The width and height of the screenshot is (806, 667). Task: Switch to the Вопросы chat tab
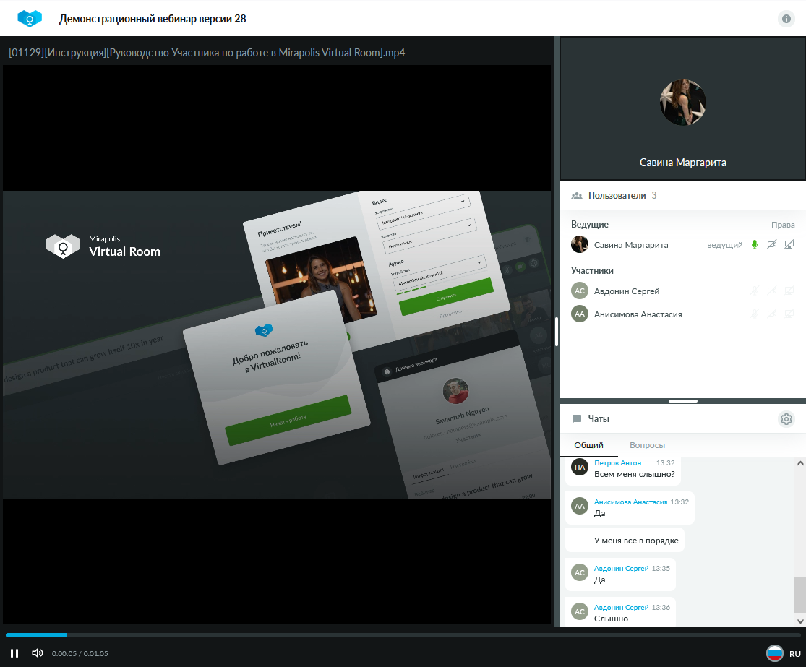pos(647,445)
